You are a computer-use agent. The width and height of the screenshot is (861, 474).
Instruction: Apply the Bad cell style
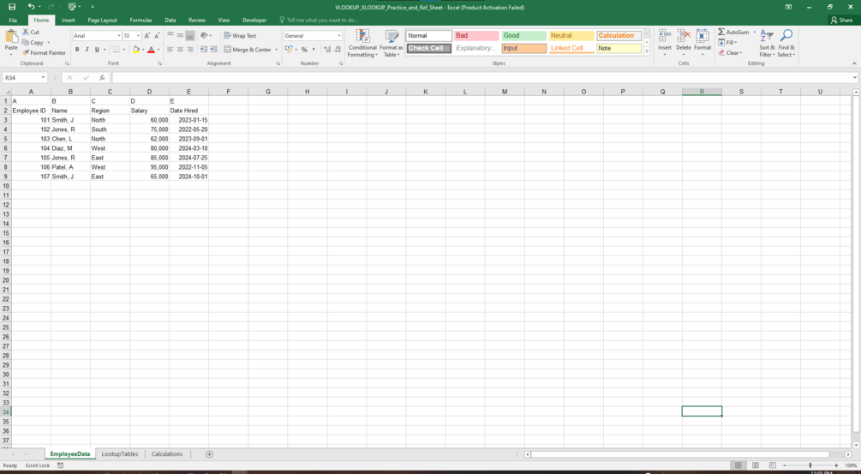pos(476,35)
